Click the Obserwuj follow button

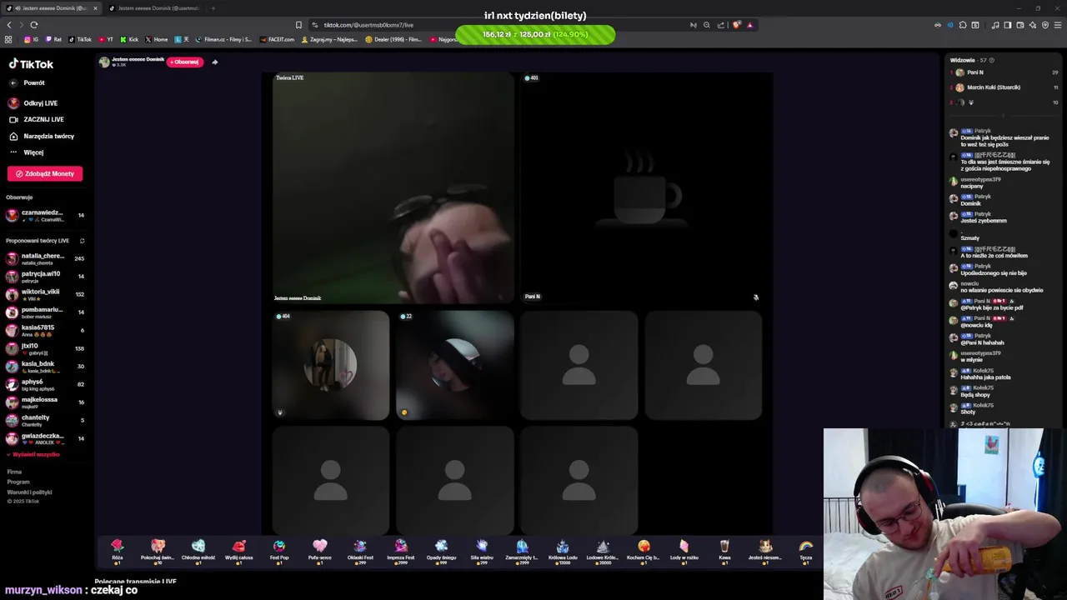185,62
